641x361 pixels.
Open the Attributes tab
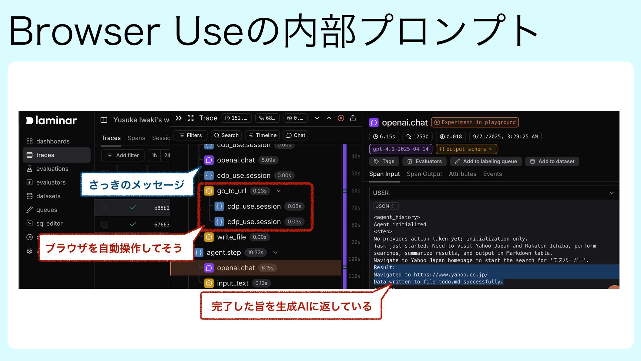pos(462,174)
